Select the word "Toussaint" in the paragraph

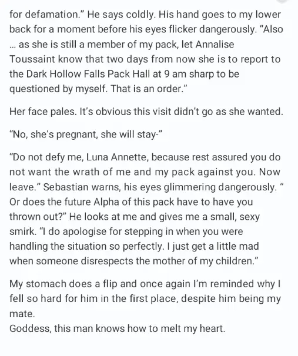tap(32, 59)
